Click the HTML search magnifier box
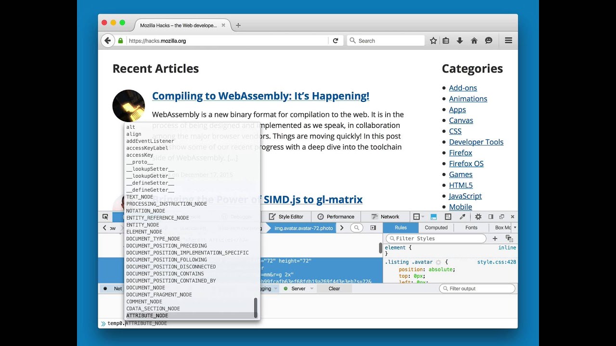 pos(357,228)
